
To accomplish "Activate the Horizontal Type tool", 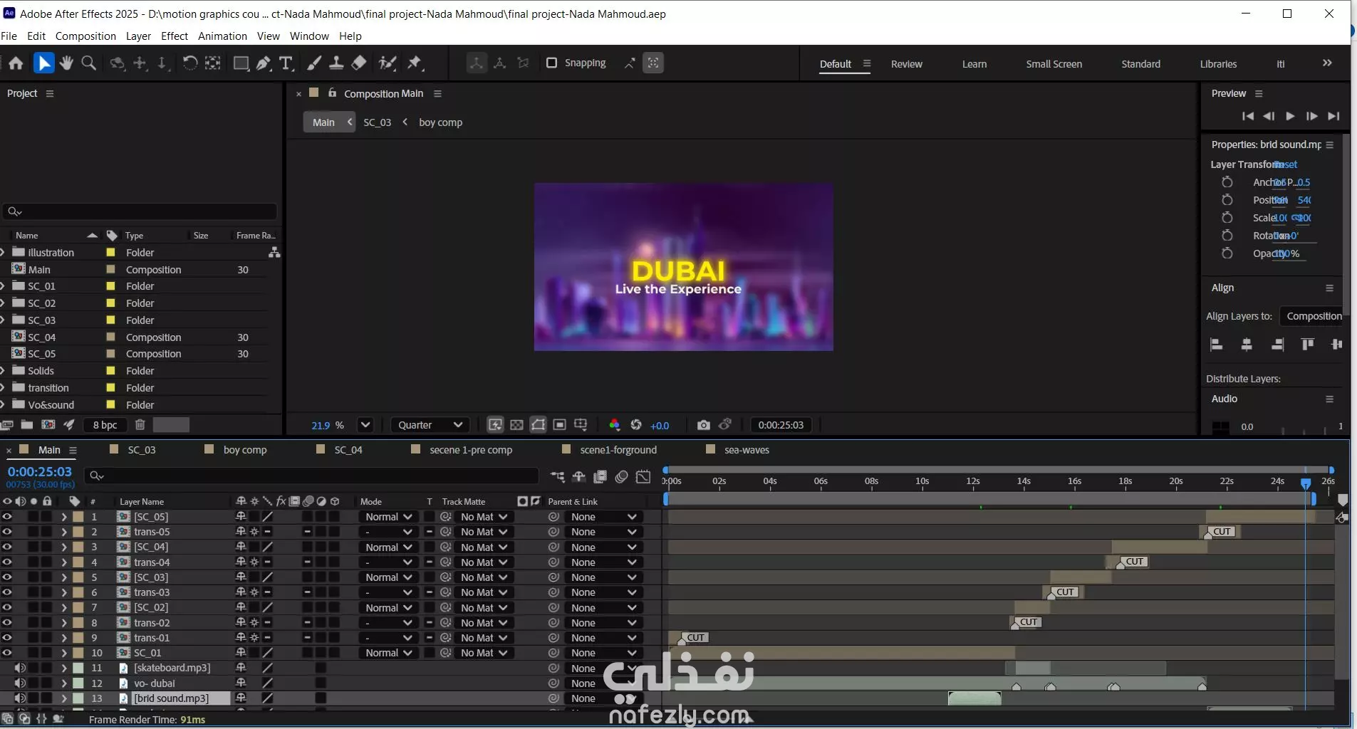I will pyautogui.click(x=286, y=63).
